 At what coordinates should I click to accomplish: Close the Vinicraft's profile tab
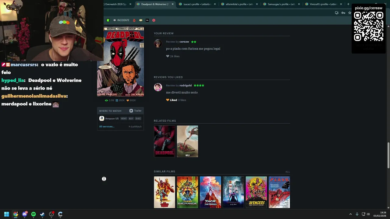(x=341, y=4)
